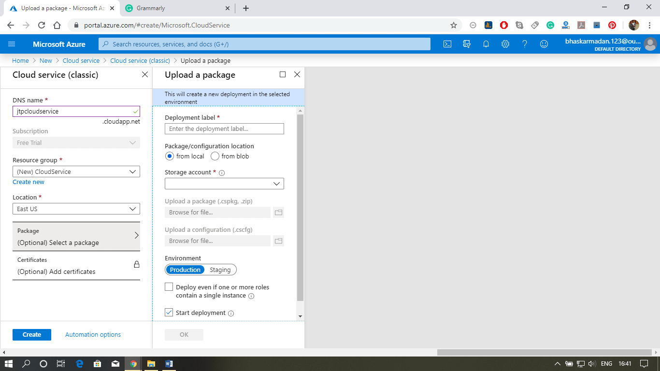660x371 pixels.
Task: Select the from local radio button
Action: (169, 156)
